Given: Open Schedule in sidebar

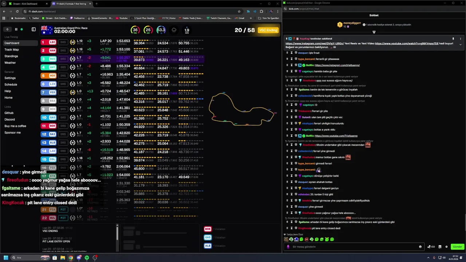Looking at the screenshot, I should click(11, 84).
